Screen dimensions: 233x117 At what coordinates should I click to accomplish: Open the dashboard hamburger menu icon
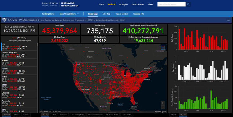coord(228,20)
